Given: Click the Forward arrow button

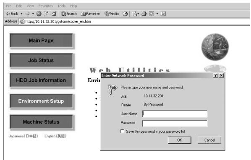Looking at the screenshot, I should click(x=28, y=14).
